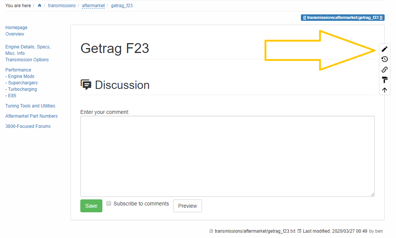The width and height of the screenshot is (396, 238).
Task: Click the backlinks chain icon
Action: [384, 70]
